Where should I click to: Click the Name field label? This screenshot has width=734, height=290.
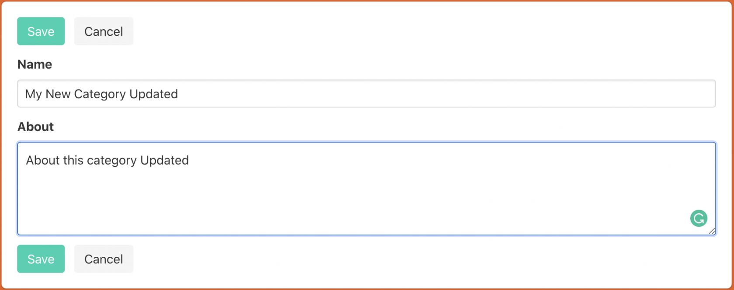pyautogui.click(x=35, y=65)
